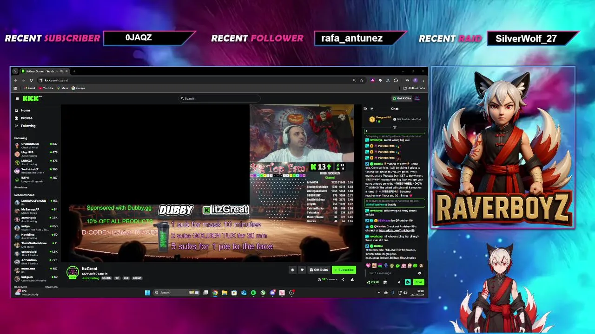Viewport: 595px width, 334px height.
Task: Click the Just Chatting category link
Action: tap(91, 278)
